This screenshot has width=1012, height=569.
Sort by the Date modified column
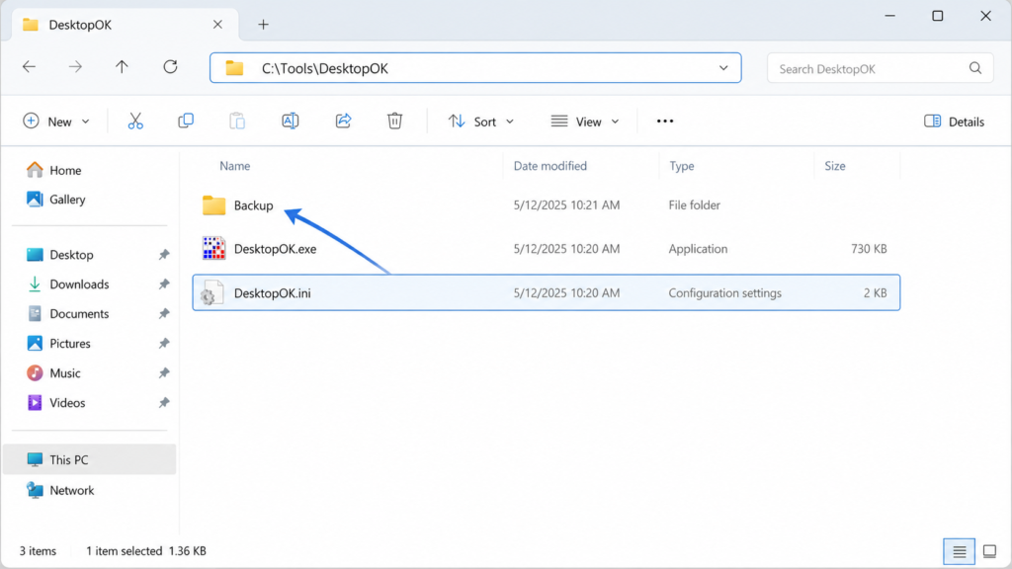click(549, 166)
